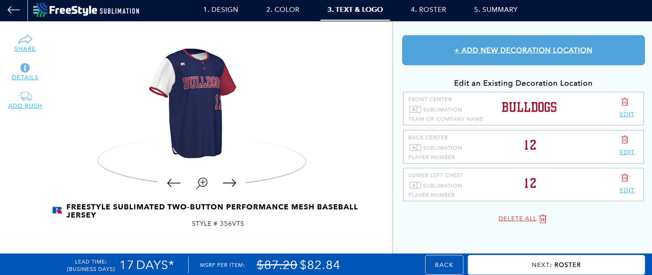Click the Next: Roster button
Image resolution: width=652 pixels, height=275 pixels.
pos(556,265)
